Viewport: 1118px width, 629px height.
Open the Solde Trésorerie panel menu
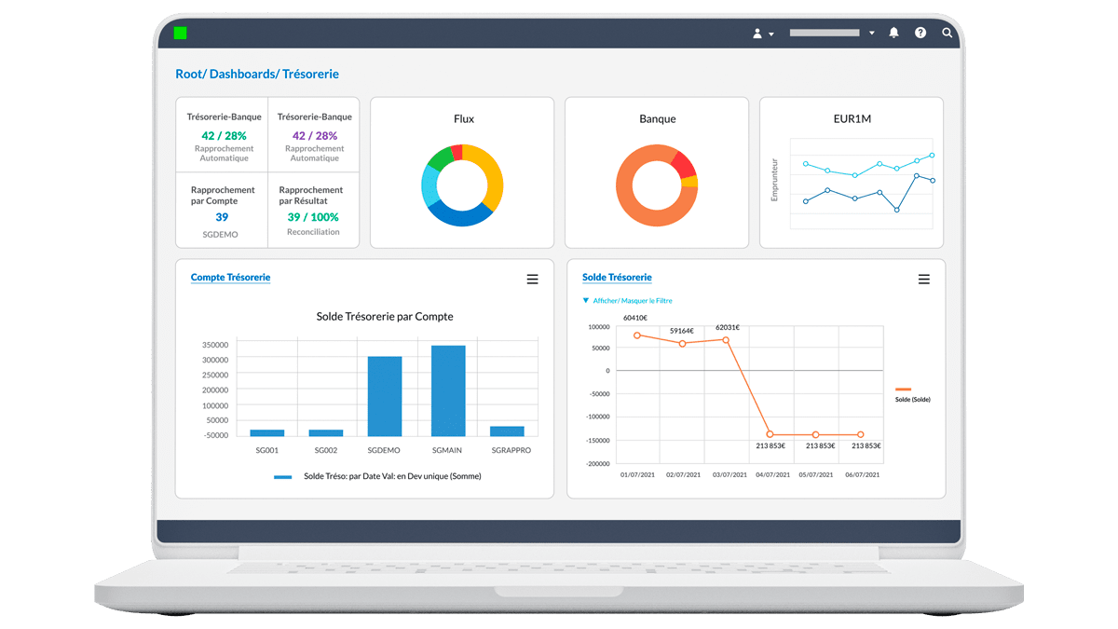(x=923, y=279)
